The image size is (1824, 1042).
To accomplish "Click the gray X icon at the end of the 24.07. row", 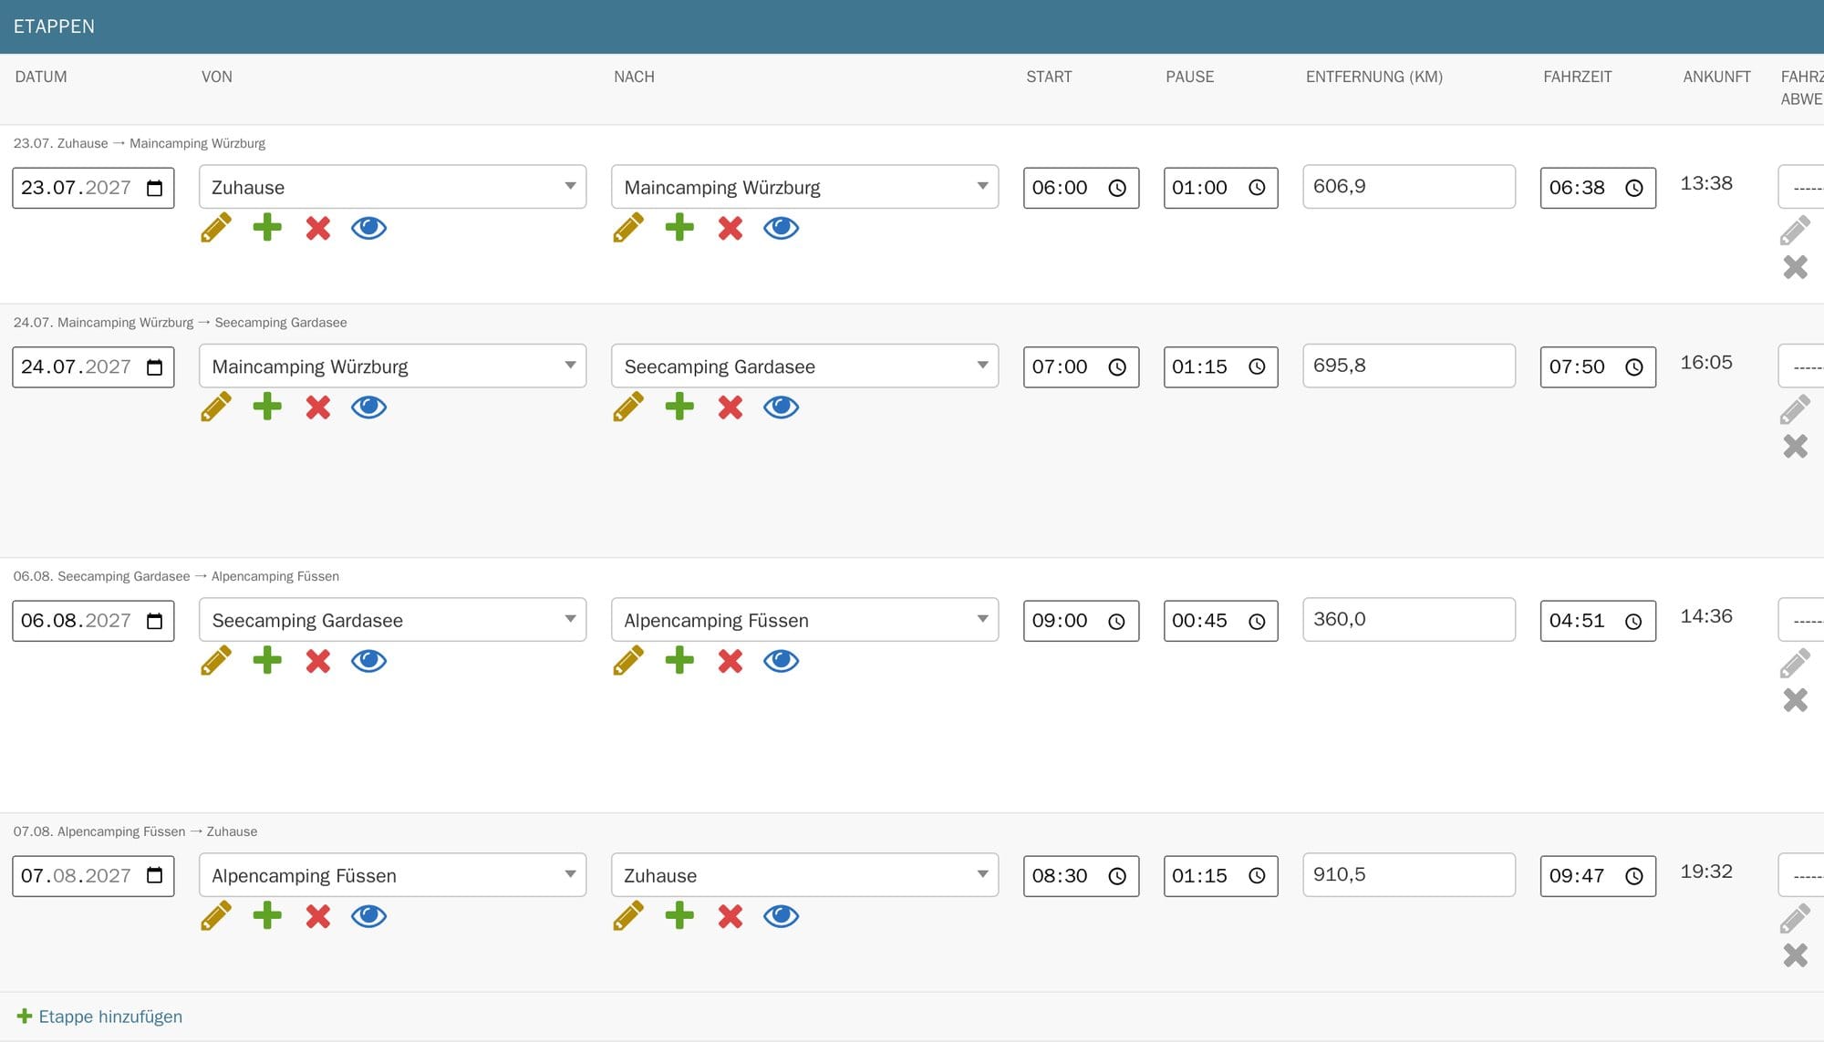I will (1796, 446).
